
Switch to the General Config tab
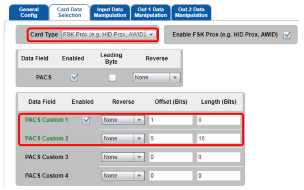(29, 12)
